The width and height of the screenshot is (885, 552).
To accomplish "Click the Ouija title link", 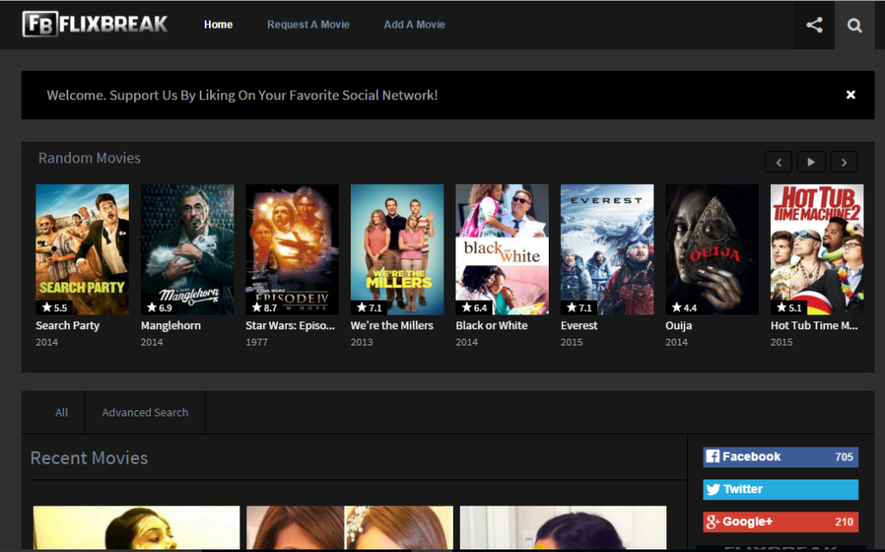I will tap(678, 326).
